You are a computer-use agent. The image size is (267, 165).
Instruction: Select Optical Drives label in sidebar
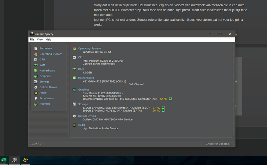(48, 87)
